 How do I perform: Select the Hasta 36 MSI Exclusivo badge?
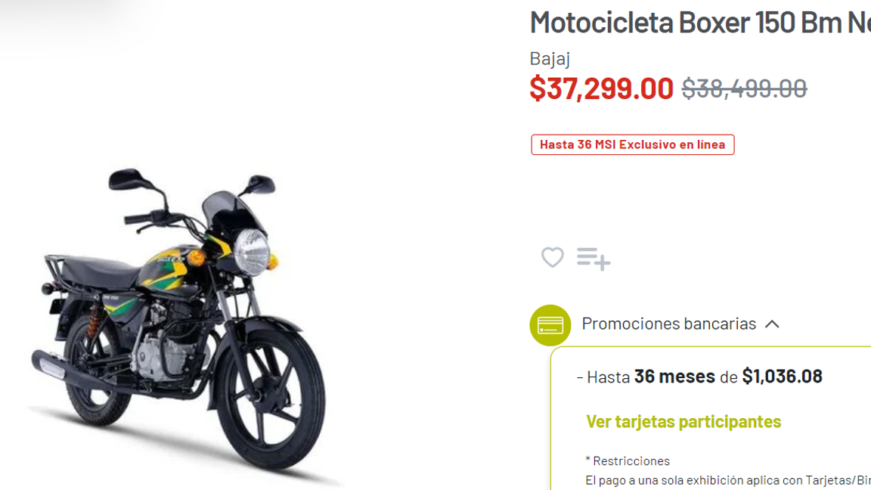click(632, 144)
